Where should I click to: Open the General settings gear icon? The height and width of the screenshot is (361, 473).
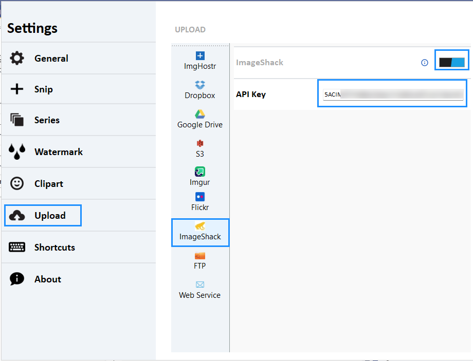(x=17, y=58)
